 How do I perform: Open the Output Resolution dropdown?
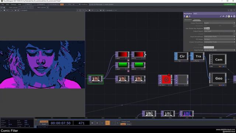coord(219,23)
